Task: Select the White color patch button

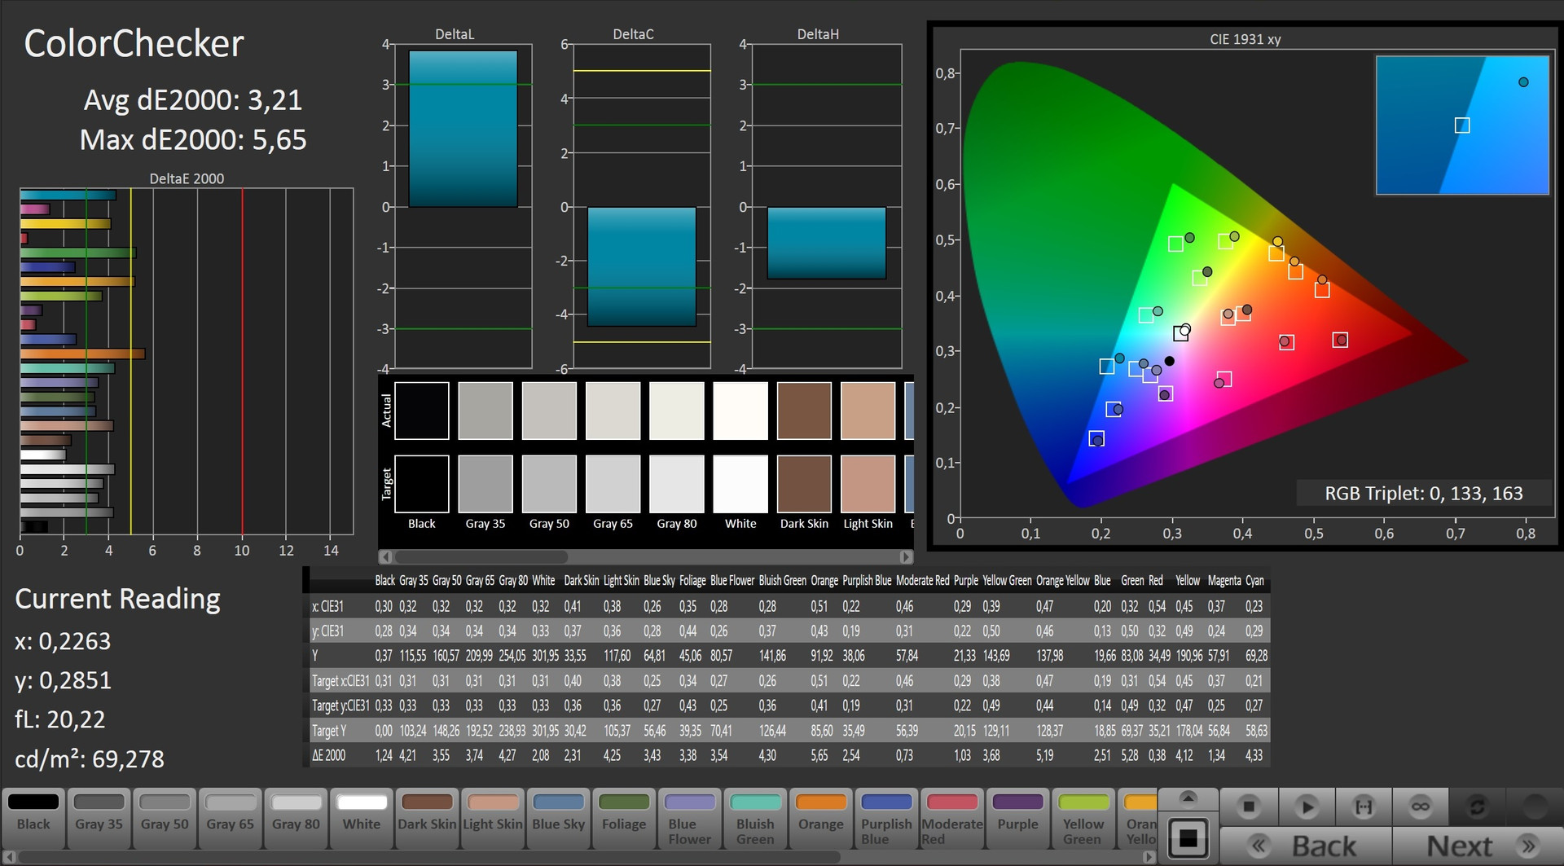Action: point(362,818)
